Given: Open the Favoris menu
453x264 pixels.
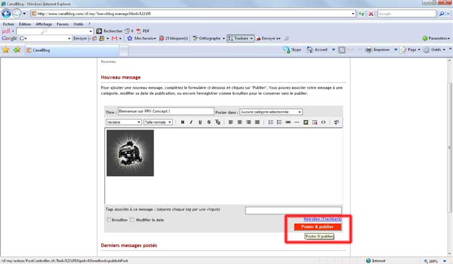Looking at the screenshot, I should pyautogui.click(x=63, y=25).
